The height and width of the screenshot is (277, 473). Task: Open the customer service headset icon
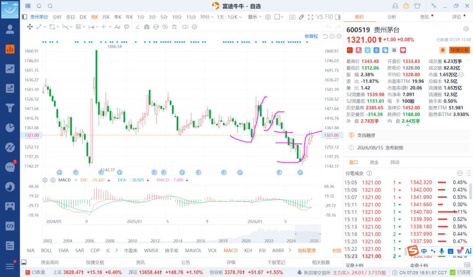tap(395, 6)
